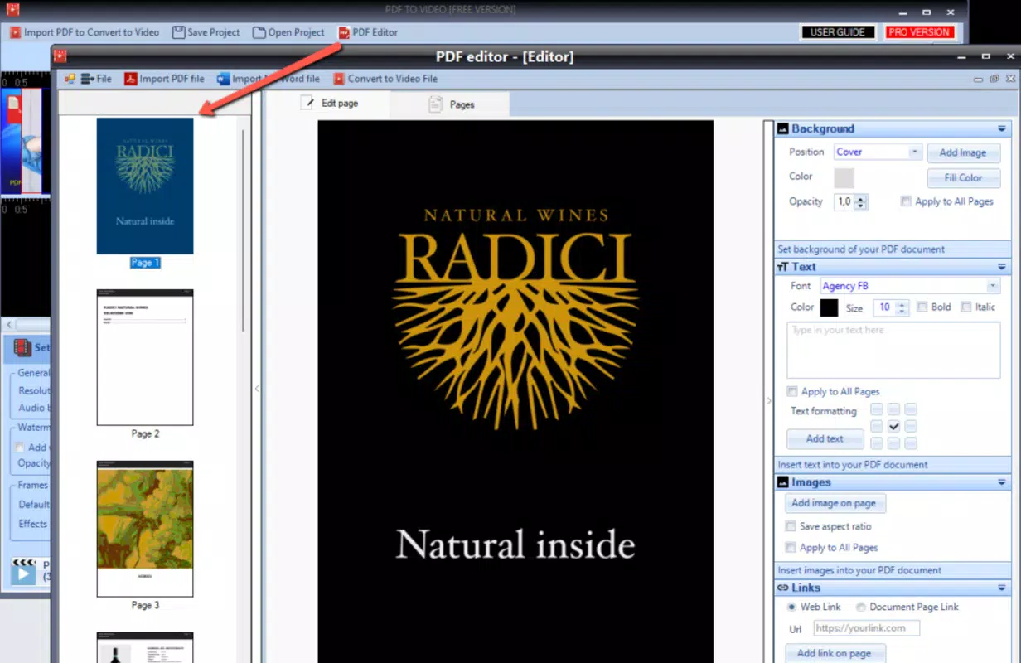This screenshot has width=1021, height=663.
Task: Click the Open Project folder icon
Action: 259,32
